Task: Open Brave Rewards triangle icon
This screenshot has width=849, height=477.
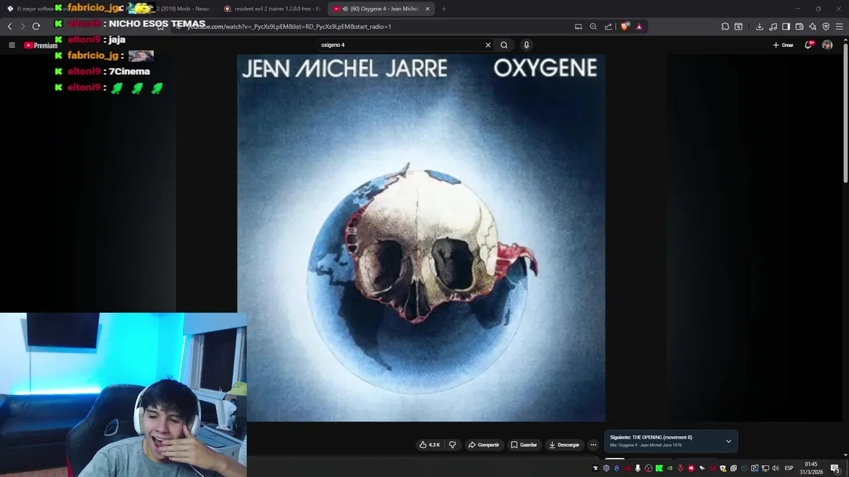Action: [639, 26]
